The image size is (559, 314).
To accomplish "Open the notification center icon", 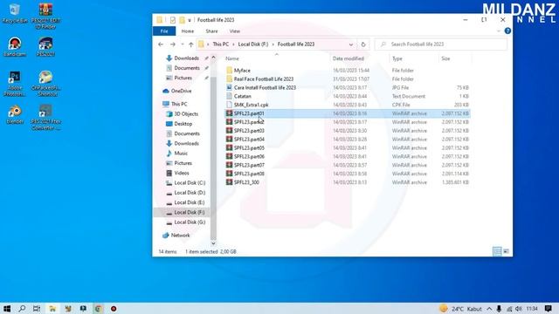I will (x=549, y=309).
